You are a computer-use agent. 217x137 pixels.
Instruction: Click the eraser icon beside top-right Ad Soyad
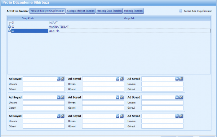click(x=181, y=79)
